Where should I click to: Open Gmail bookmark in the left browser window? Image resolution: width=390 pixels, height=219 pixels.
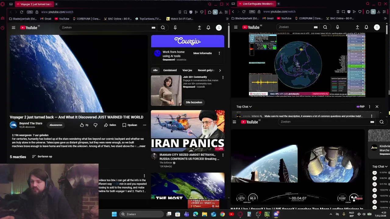pyautogui.click(x=46, y=19)
